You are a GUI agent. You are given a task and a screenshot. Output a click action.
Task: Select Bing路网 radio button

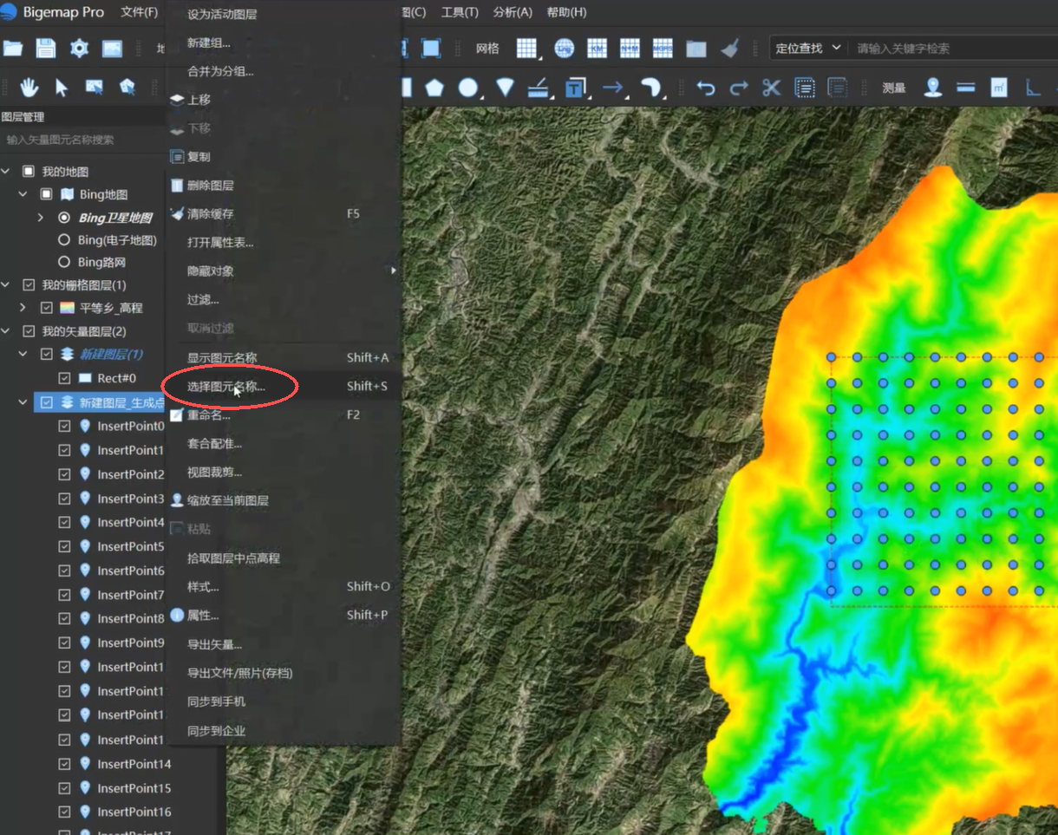[x=63, y=262]
